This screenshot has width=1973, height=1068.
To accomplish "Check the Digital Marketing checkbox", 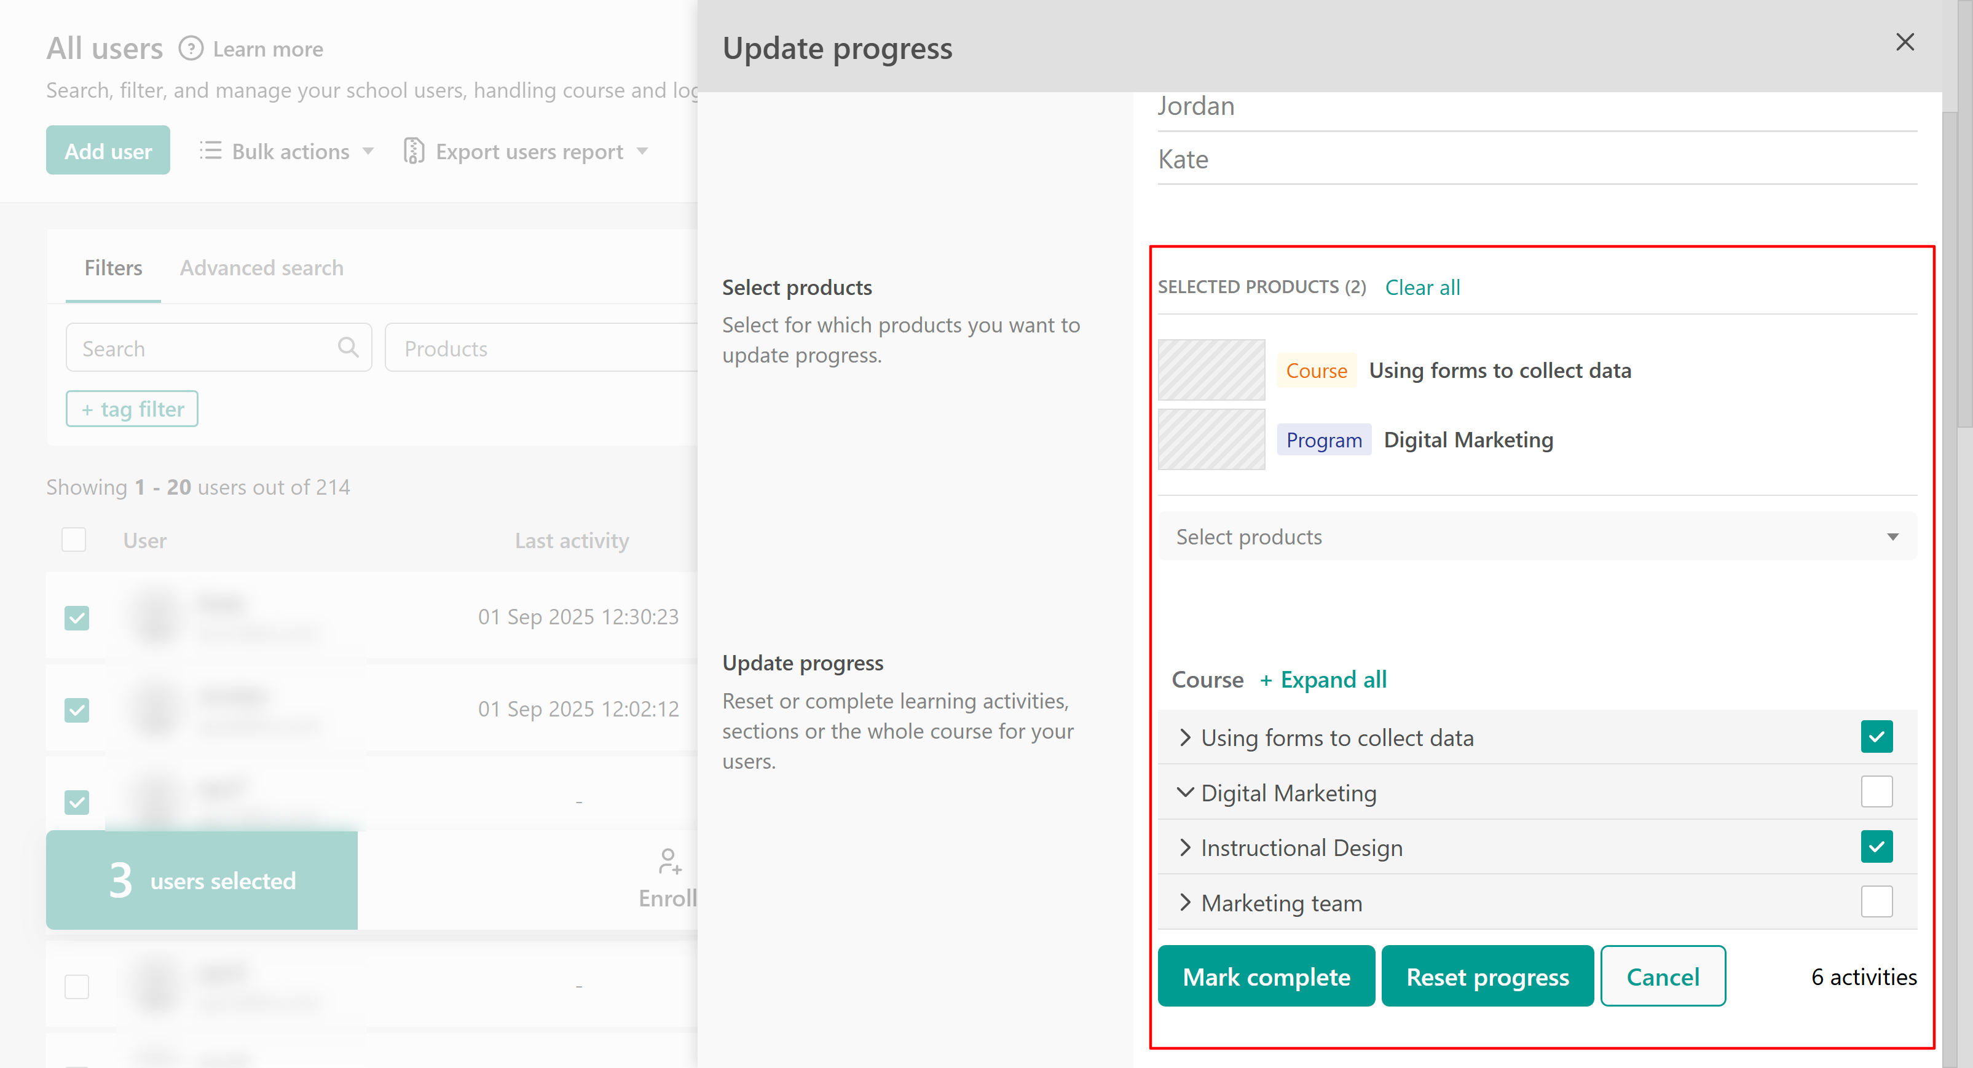I will 1876,791.
